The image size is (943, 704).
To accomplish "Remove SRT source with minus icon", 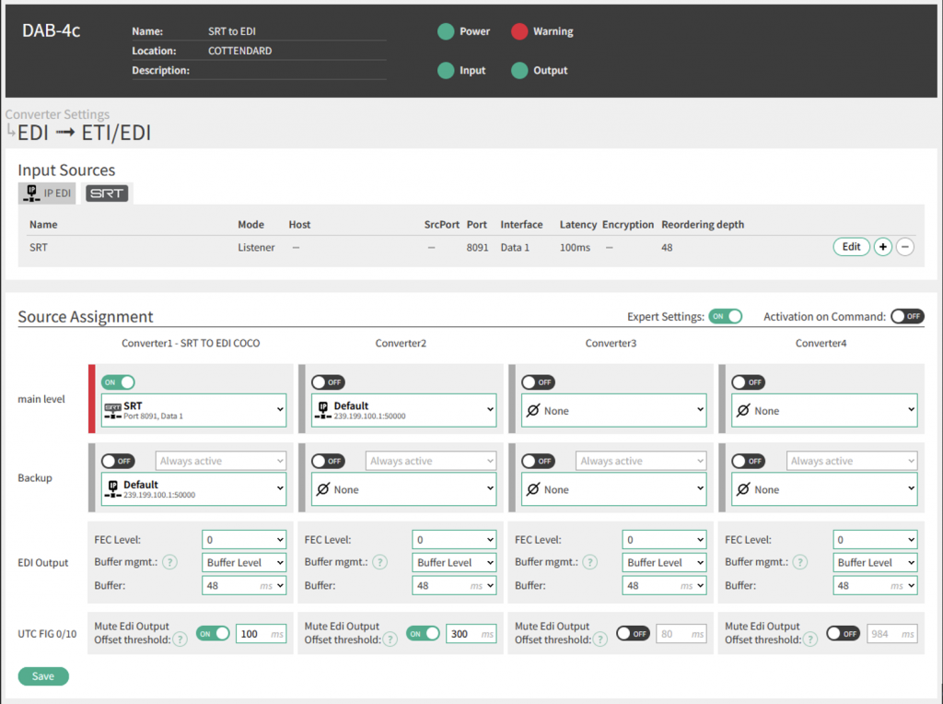I will 904,247.
